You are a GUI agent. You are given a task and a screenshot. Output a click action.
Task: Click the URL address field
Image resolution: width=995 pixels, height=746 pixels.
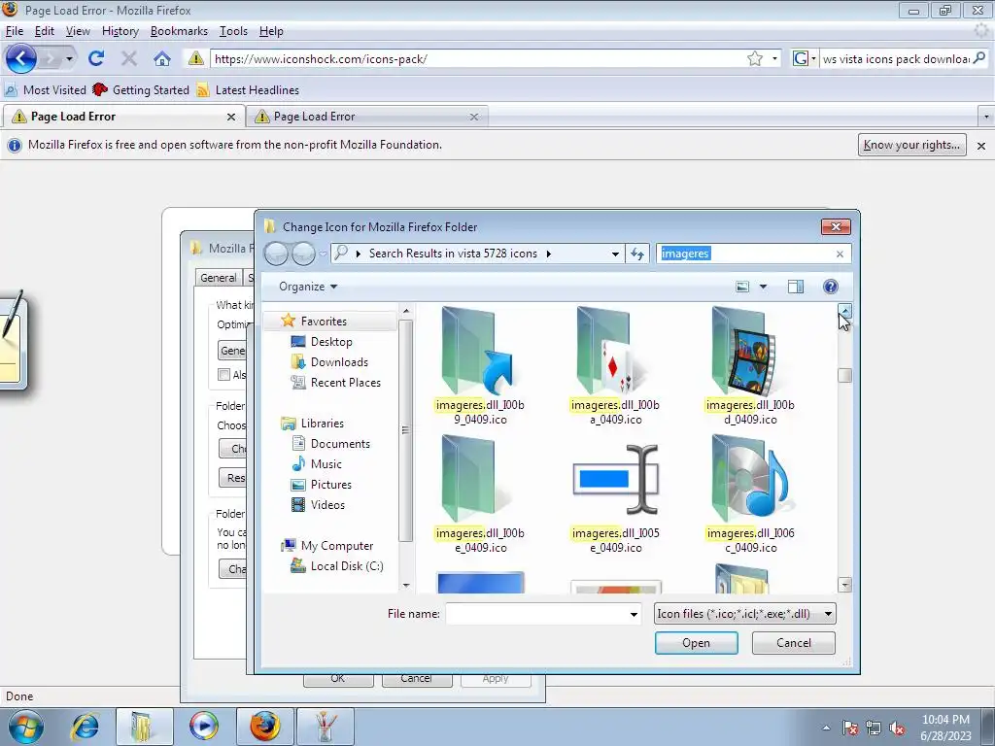tap(476, 59)
